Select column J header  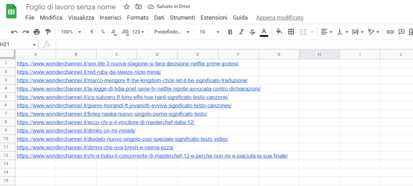point(397,54)
